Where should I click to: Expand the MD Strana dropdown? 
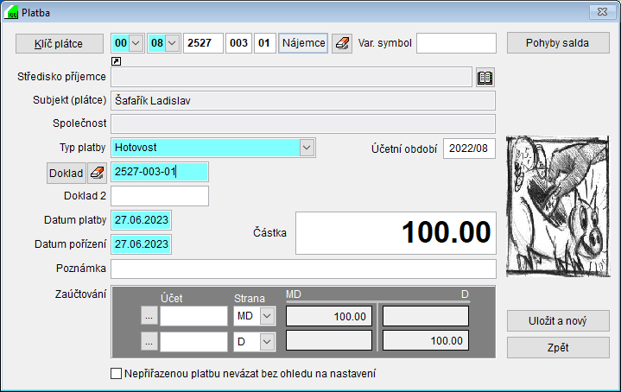click(266, 316)
